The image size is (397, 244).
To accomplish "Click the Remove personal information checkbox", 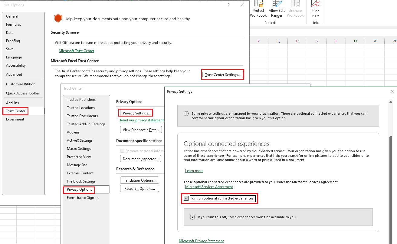I will pyautogui.click(x=122, y=151).
